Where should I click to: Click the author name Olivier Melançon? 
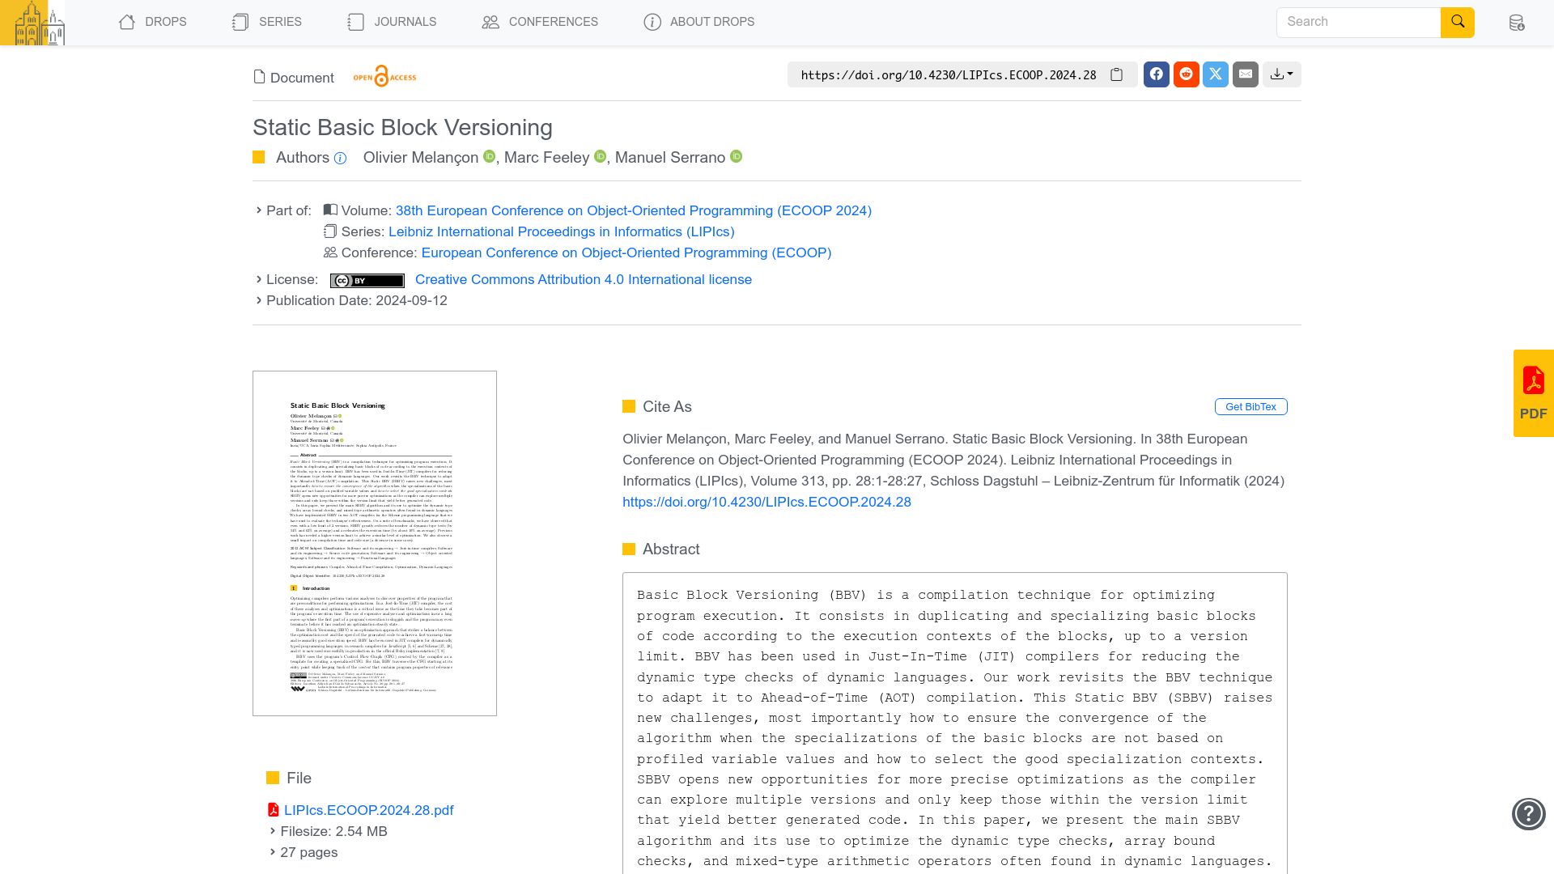pyautogui.click(x=421, y=158)
